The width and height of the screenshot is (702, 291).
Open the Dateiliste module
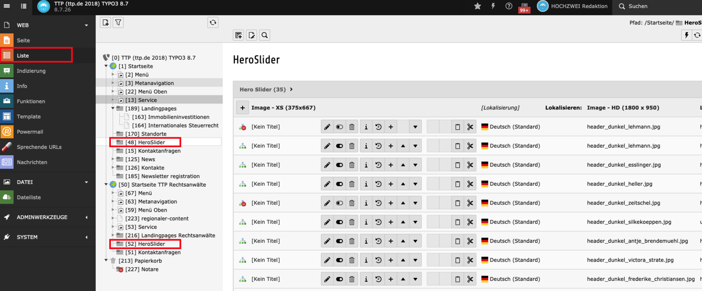click(x=29, y=197)
